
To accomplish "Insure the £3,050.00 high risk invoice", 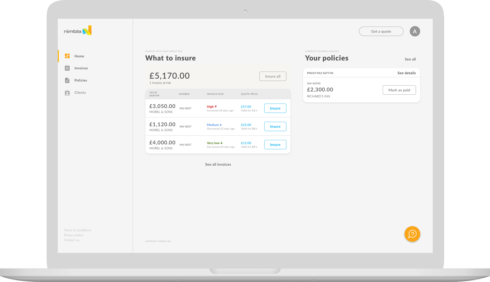I will [275, 108].
